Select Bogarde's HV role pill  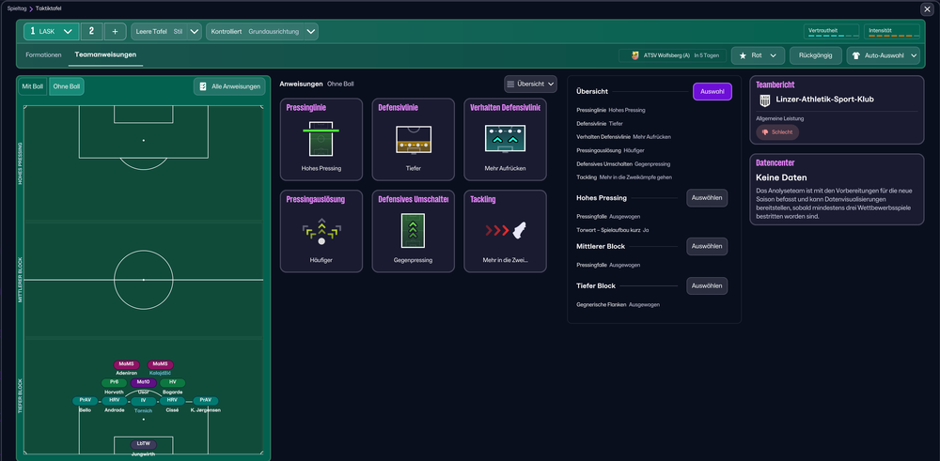coord(173,382)
